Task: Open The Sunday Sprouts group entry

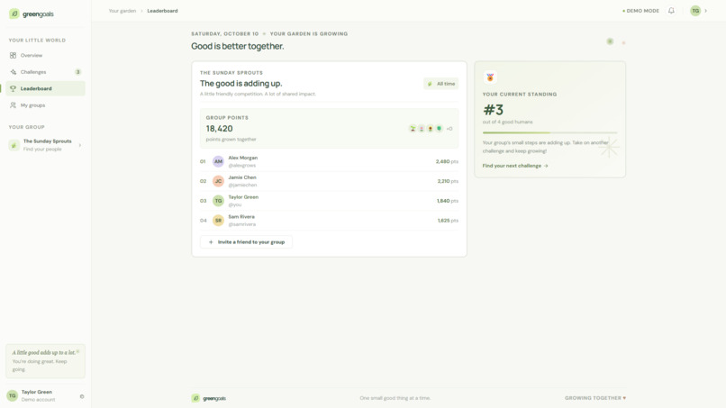Action: (x=45, y=145)
